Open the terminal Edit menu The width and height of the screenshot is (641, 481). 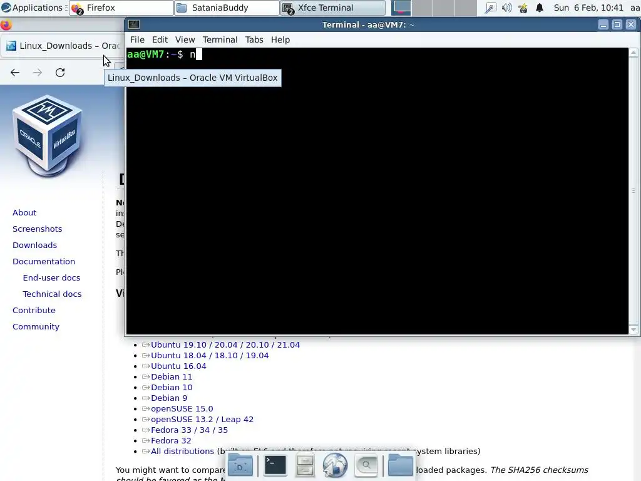[x=160, y=39]
